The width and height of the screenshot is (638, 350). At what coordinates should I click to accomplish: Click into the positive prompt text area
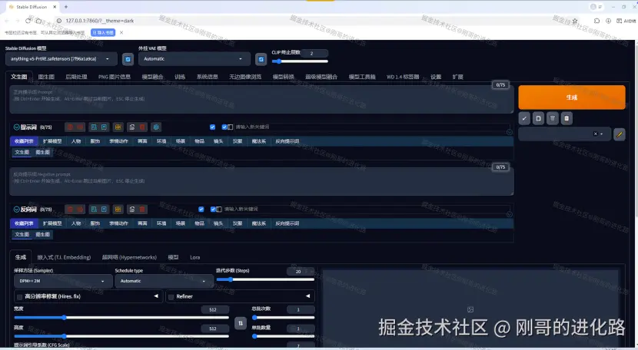[261, 99]
